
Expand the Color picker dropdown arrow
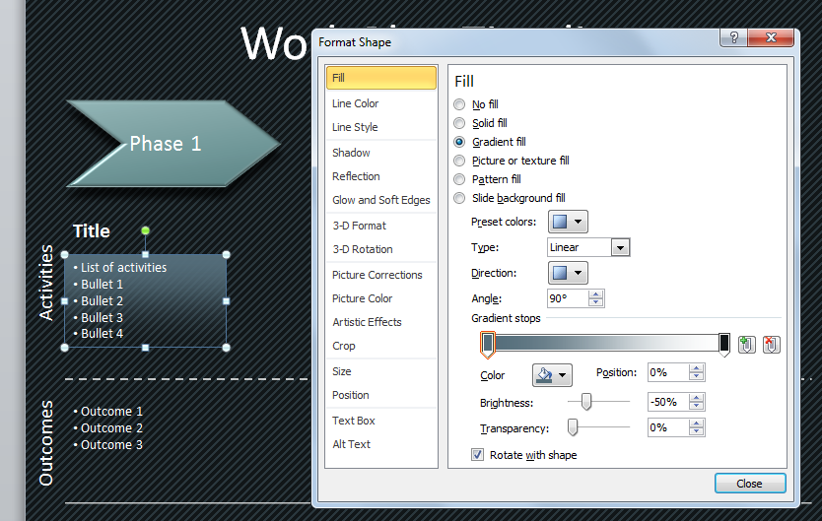565,375
